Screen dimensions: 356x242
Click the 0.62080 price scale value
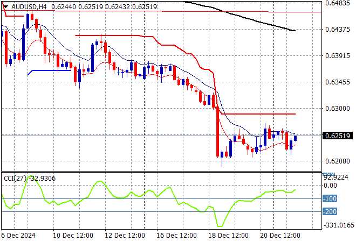tap(338, 161)
